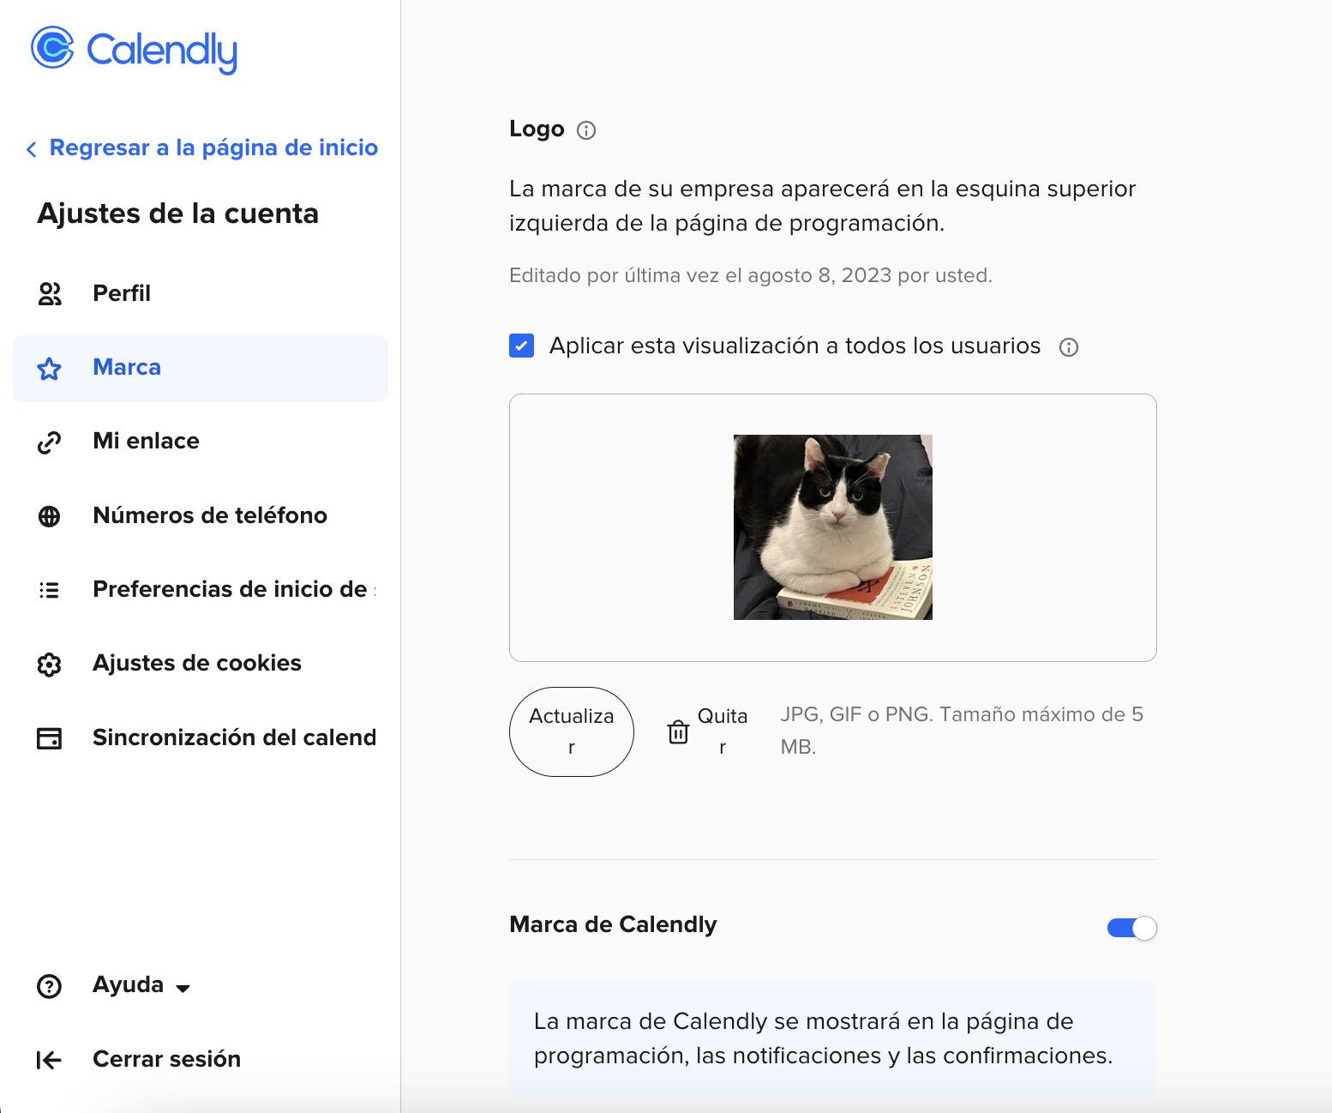Click Regresar a la página de inicio link

click(x=213, y=147)
